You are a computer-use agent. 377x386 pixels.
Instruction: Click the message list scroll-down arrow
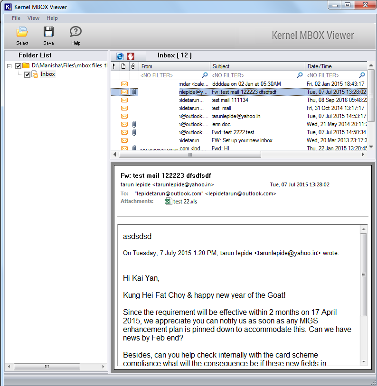371,147
